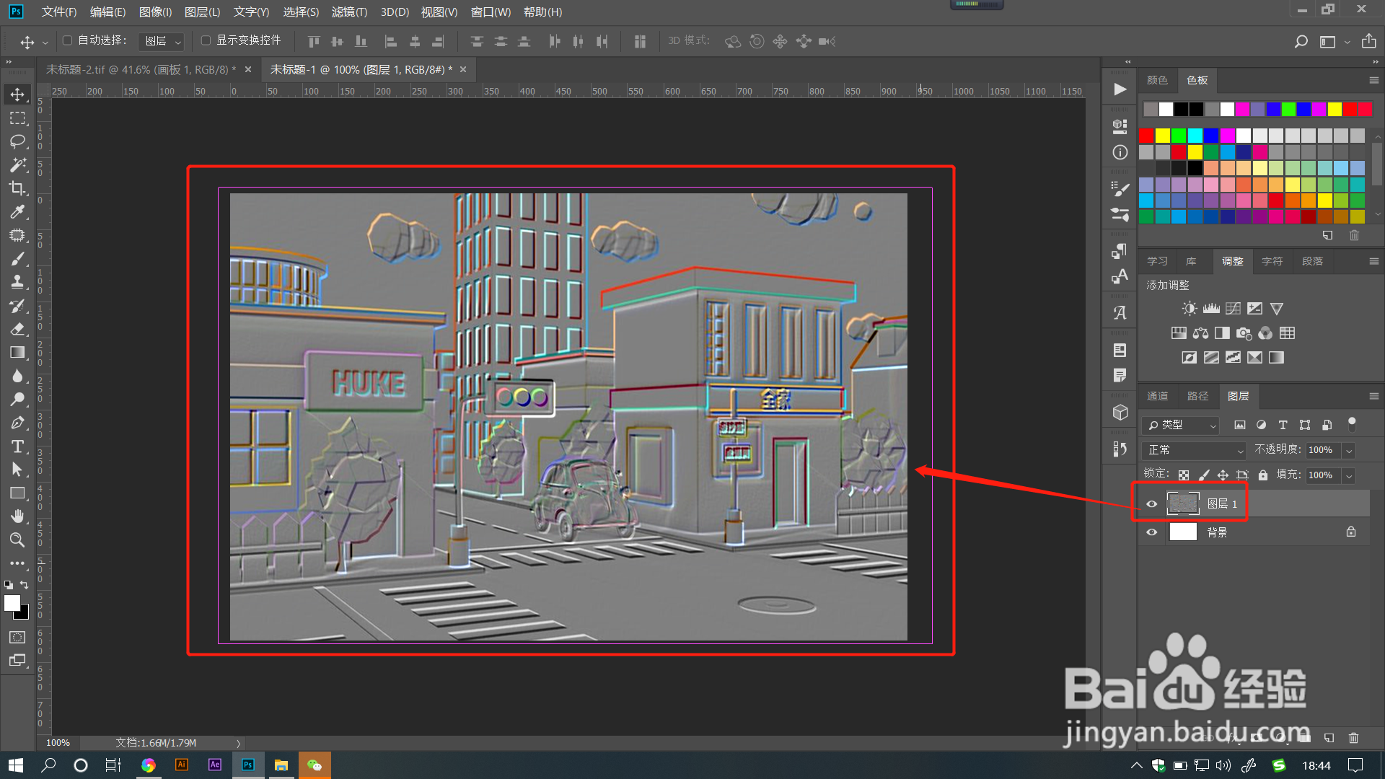Viewport: 1385px width, 779px height.
Task: Switch to the 未标题-2.tif document tab
Action: [141, 69]
